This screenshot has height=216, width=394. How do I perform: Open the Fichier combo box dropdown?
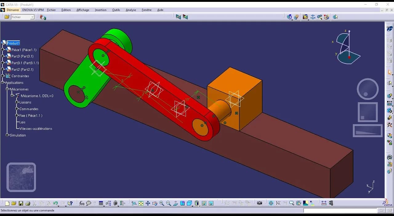click(32, 17)
